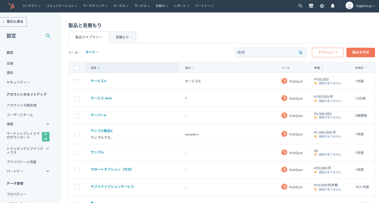The height and width of the screenshot is (203, 379).
Task: Click the 取引に戻る back button
Action: 13,22
